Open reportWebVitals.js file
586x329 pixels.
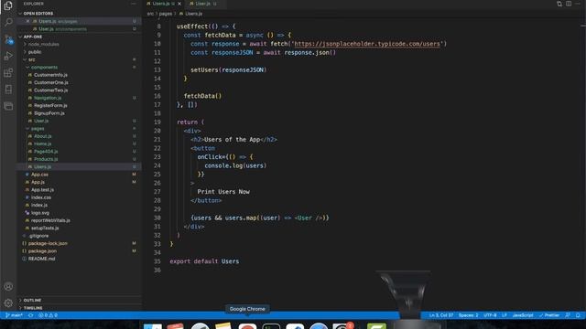[50, 220]
